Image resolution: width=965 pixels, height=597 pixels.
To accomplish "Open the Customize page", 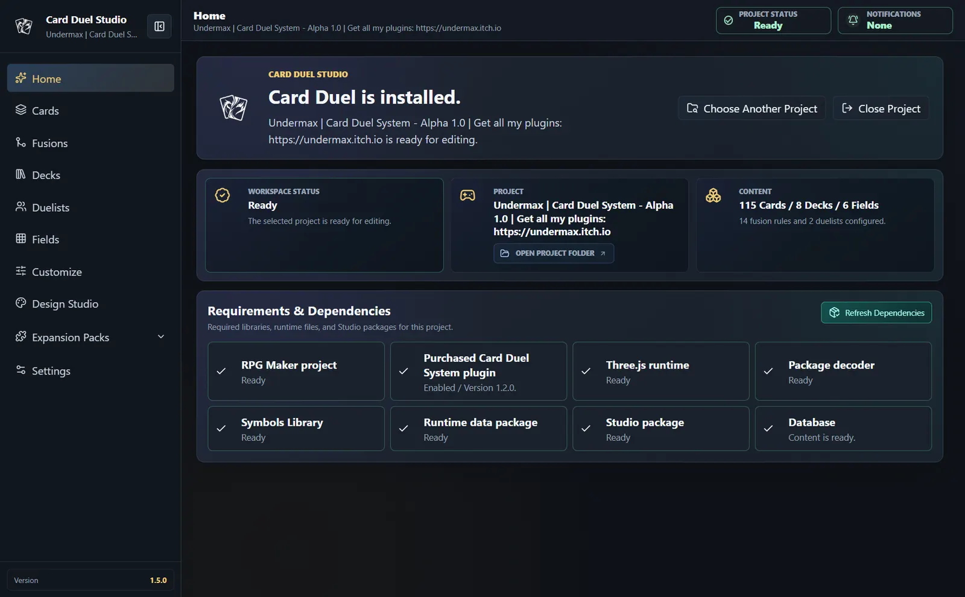I will pos(90,272).
